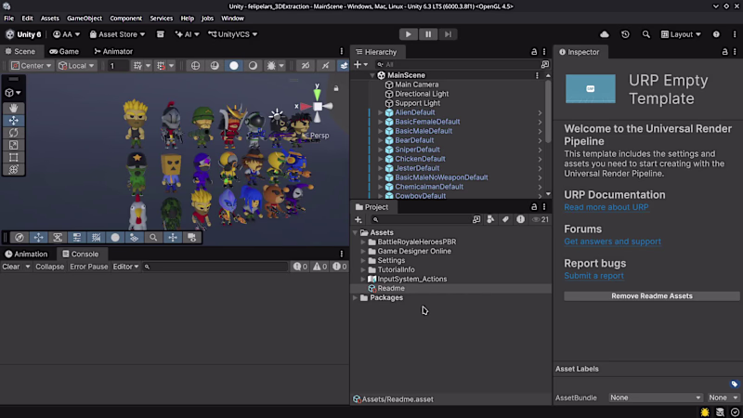This screenshot has width=743, height=418.
Task: Open the AssetBundle None dropdown
Action: coord(656,398)
